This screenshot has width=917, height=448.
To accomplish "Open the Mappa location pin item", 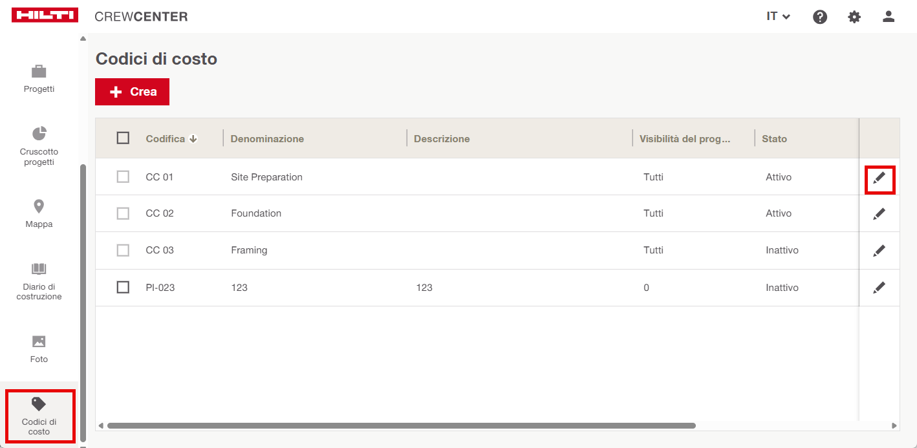I will click(x=39, y=214).
